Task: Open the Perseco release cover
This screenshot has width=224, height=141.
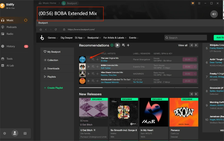Action: click(184, 112)
